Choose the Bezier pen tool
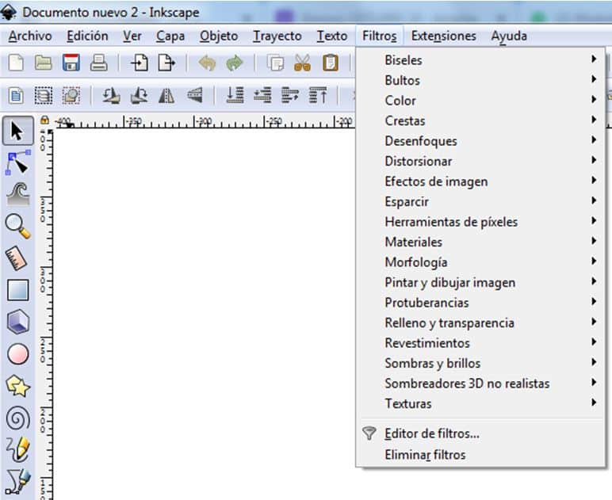Image resolution: width=612 pixels, height=500 pixels. (17, 482)
